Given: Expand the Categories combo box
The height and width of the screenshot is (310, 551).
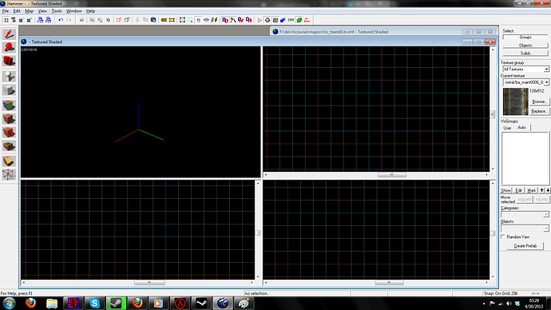Looking at the screenshot, I should click(525, 214).
